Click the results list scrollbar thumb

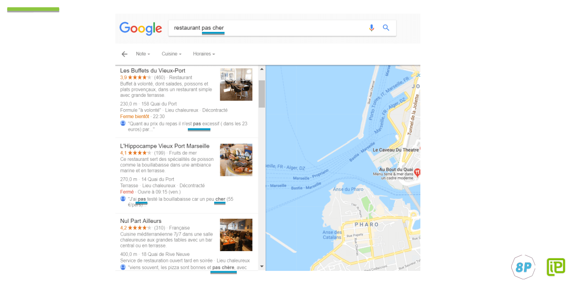tap(262, 94)
